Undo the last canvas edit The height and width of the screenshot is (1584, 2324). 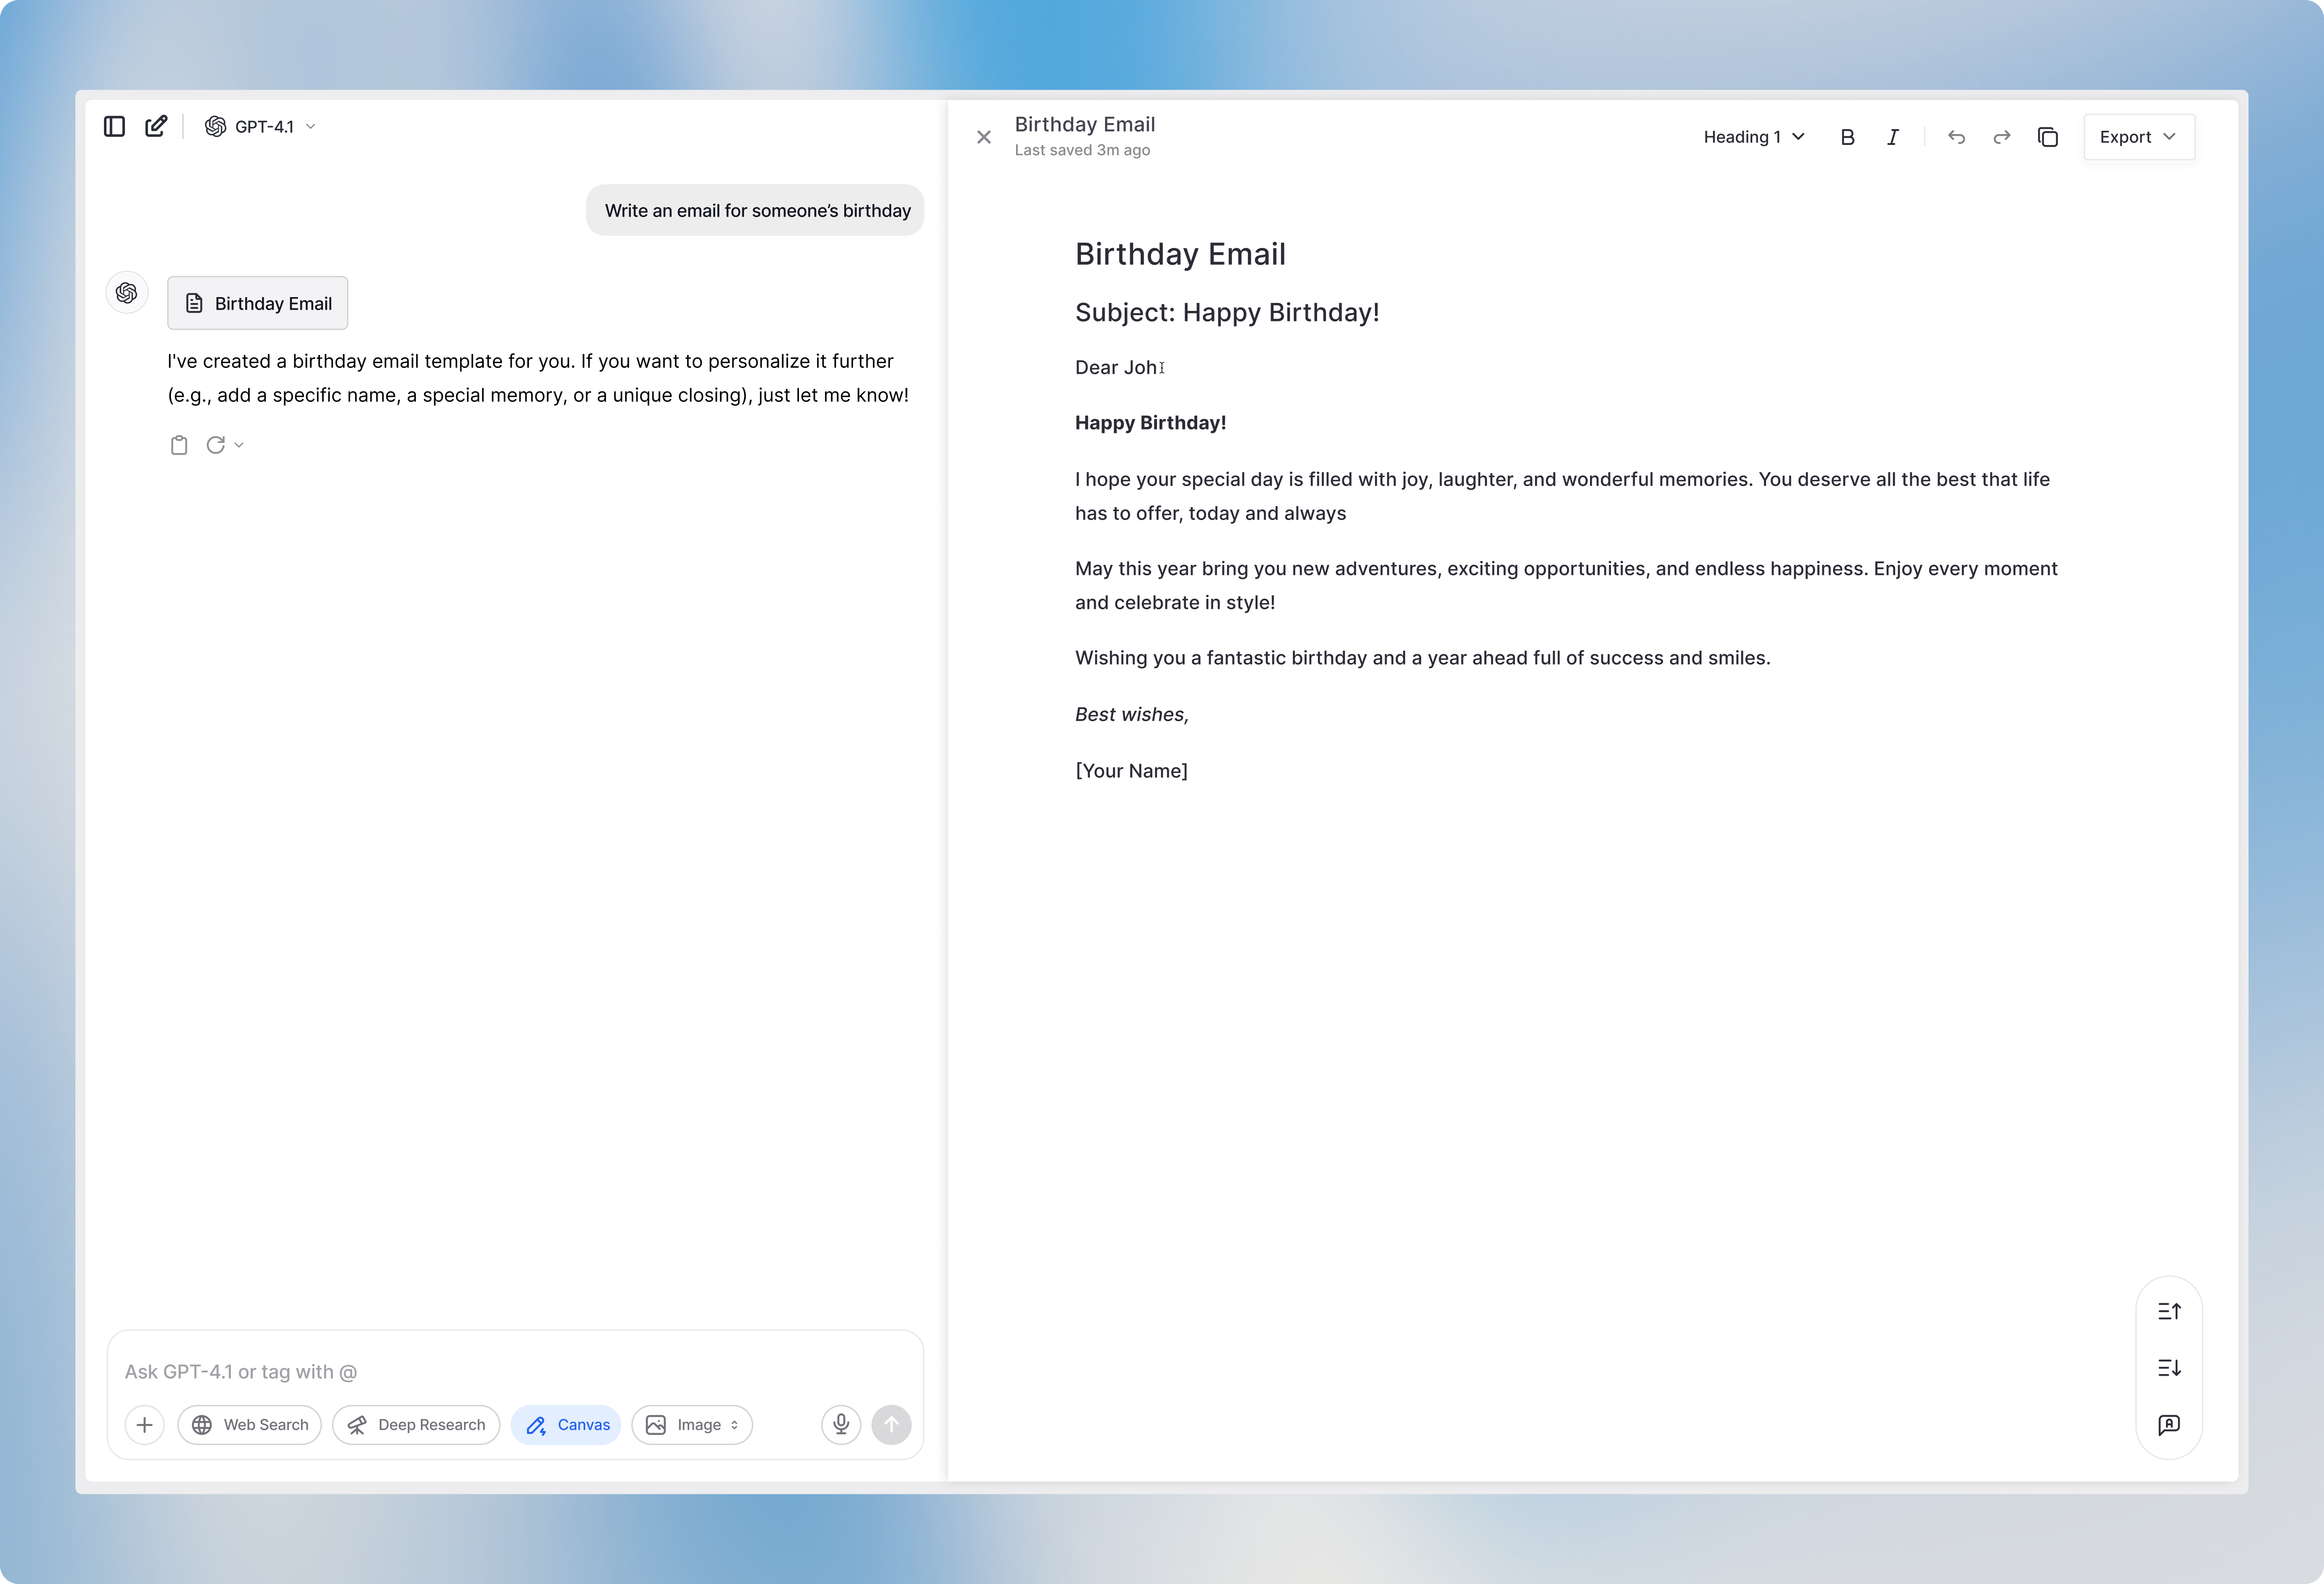(x=1956, y=138)
